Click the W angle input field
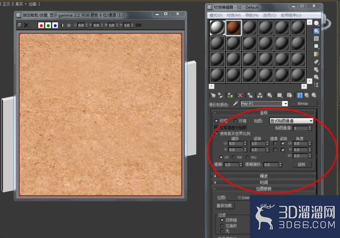The height and width of the screenshot is (238, 340). click(x=300, y=156)
